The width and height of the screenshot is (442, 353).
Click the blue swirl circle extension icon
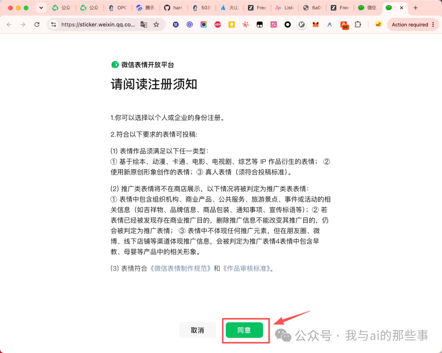[x=190, y=25]
